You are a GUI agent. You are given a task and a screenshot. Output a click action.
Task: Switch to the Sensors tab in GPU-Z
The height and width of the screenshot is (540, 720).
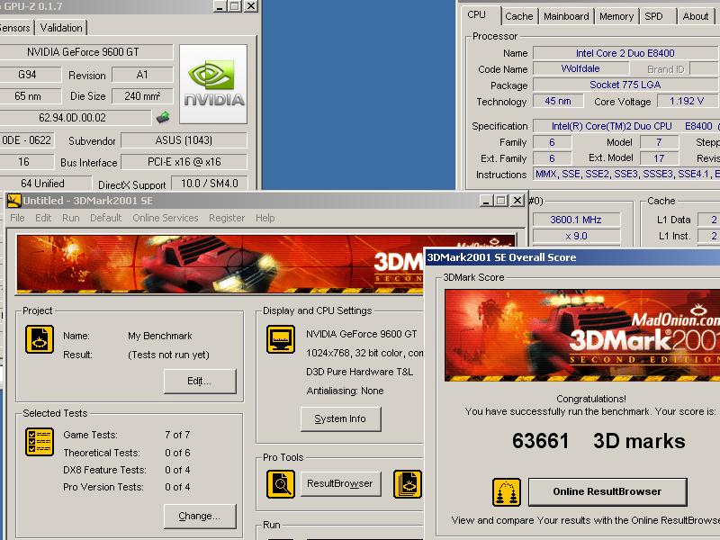(x=15, y=28)
